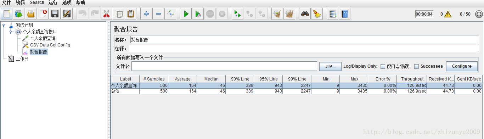The width and height of the screenshot is (484, 139).
Task: Select 聚合报告 in the tree
Action: 38,52
